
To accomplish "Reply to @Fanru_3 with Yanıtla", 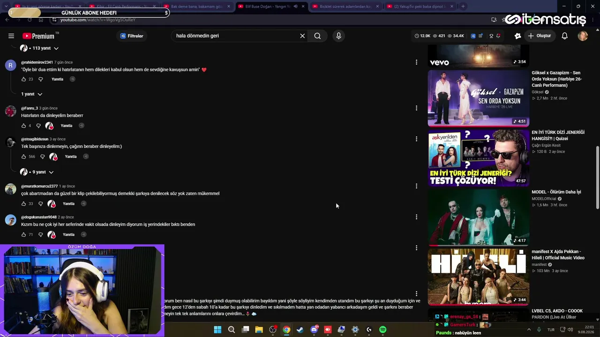I will (67, 125).
